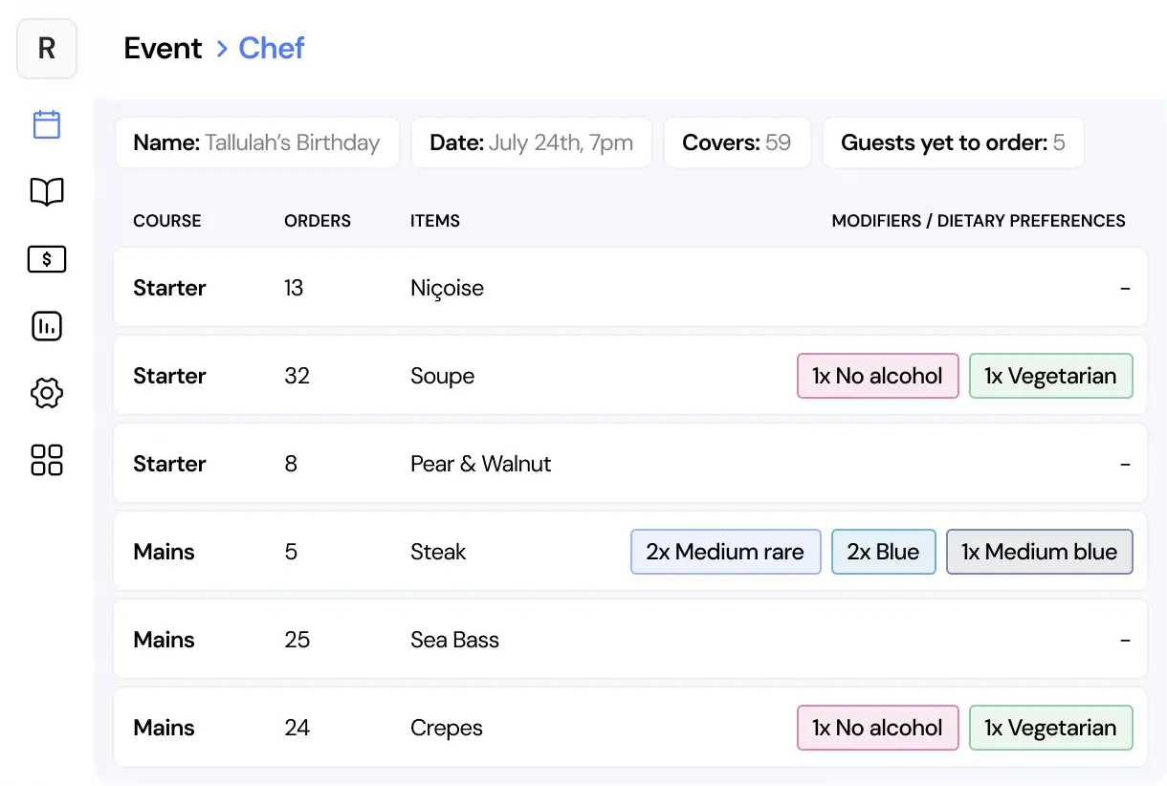Open the bar chart reports icon
The width and height of the screenshot is (1167, 786).
(x=47, y=326)
